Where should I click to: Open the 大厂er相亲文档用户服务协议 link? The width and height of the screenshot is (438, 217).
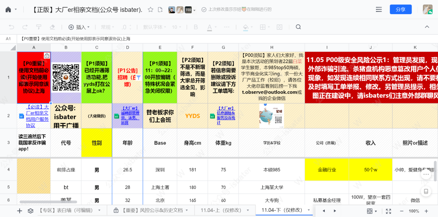pos(37,116)
